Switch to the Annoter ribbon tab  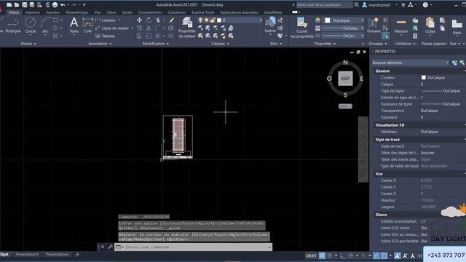coord(52,12)
